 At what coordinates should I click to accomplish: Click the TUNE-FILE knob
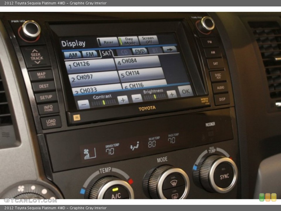208,23
